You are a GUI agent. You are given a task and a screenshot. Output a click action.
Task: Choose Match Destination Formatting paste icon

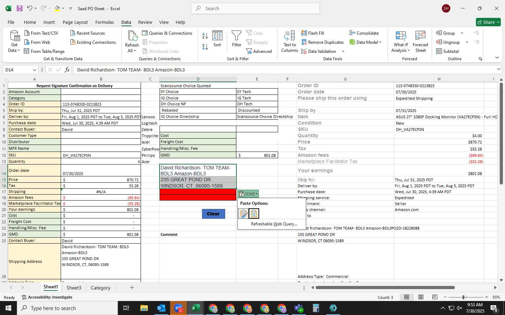[x=254, y=213]
